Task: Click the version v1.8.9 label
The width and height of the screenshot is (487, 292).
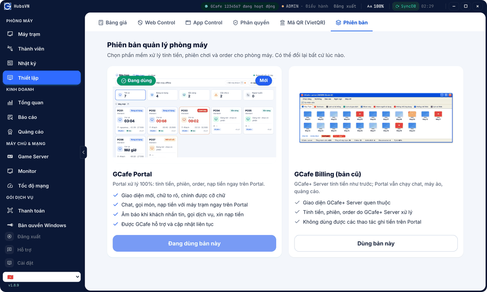Action: pyautogui.click(x=14, y=285)
